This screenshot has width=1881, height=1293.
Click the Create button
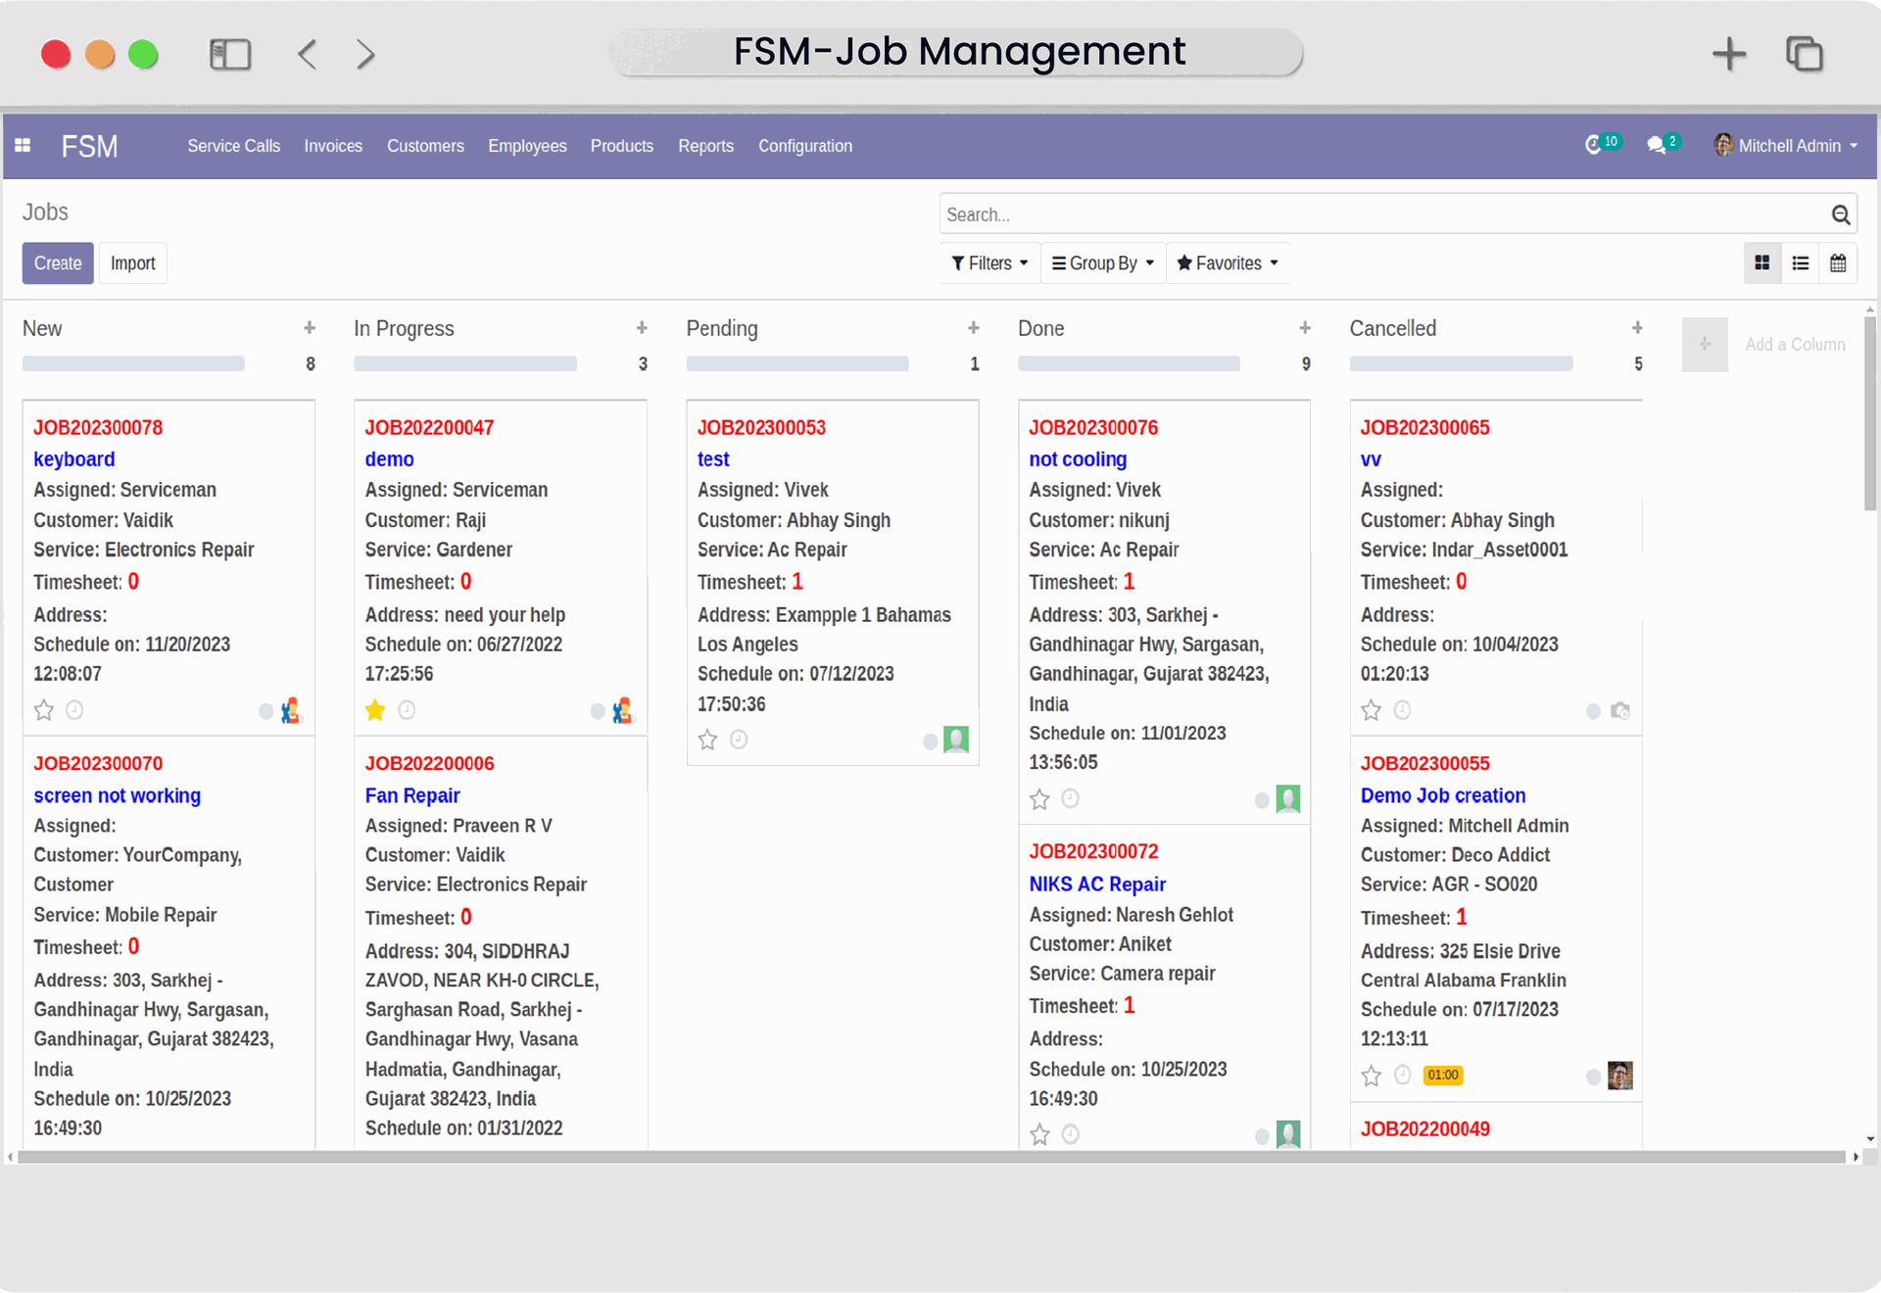point(57,263)
